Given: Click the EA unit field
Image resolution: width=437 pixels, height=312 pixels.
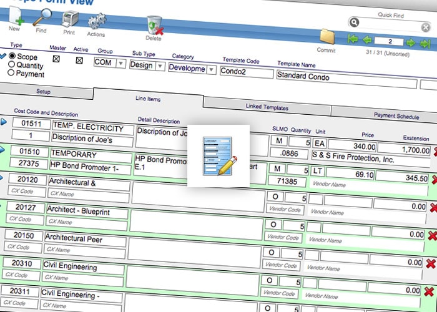Looking at the screenshot, I should point(320,143).
